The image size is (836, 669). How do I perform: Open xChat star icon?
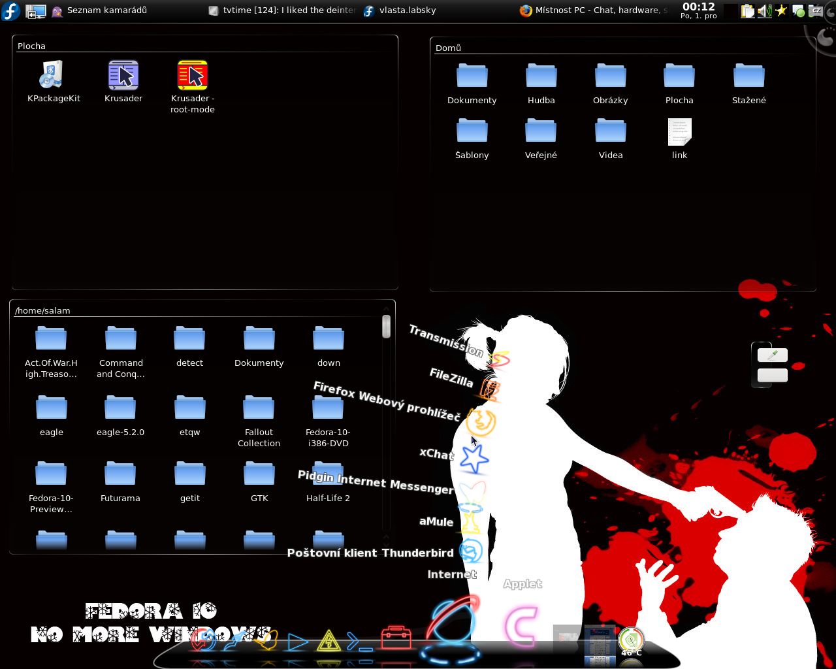(474, 458)
